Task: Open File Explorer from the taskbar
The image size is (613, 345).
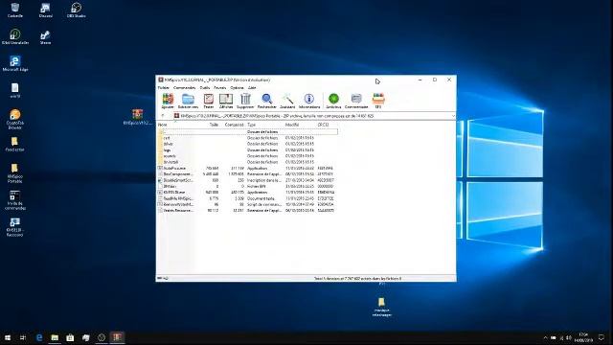Action: coord(55,337)
